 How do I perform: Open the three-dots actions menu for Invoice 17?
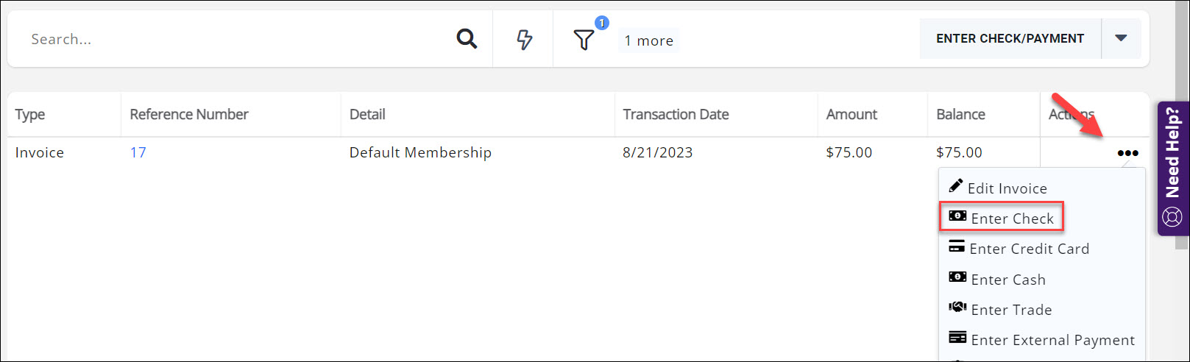coord(1127,153)
